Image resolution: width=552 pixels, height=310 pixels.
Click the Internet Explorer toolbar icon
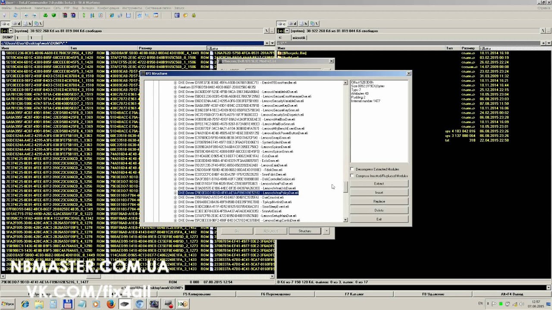[x=112, y=15]
